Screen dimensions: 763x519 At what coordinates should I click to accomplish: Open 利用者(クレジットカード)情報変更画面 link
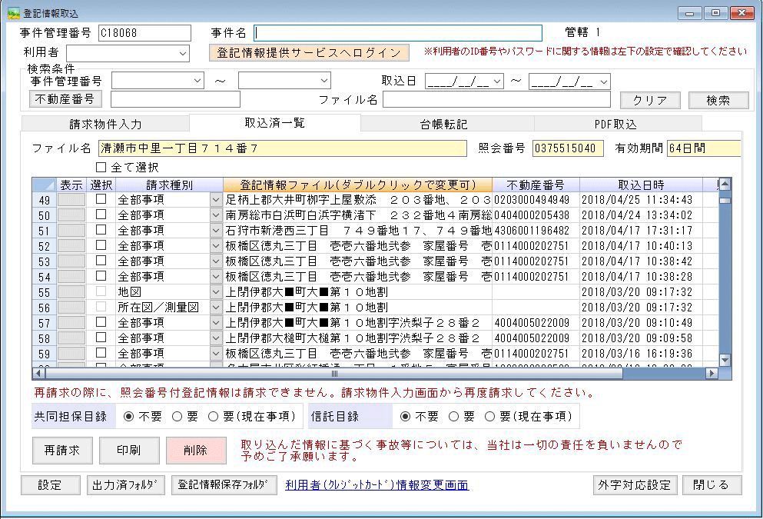tap(377, 485)
